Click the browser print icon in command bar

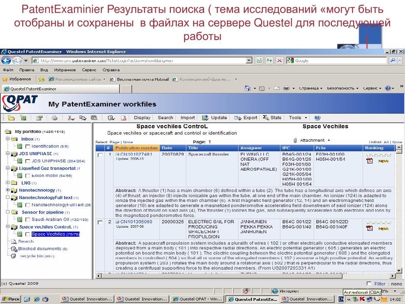pyautogui.click(x=286, y=88)
